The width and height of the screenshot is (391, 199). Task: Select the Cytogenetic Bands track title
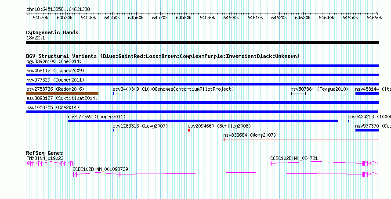click(52, 32)
